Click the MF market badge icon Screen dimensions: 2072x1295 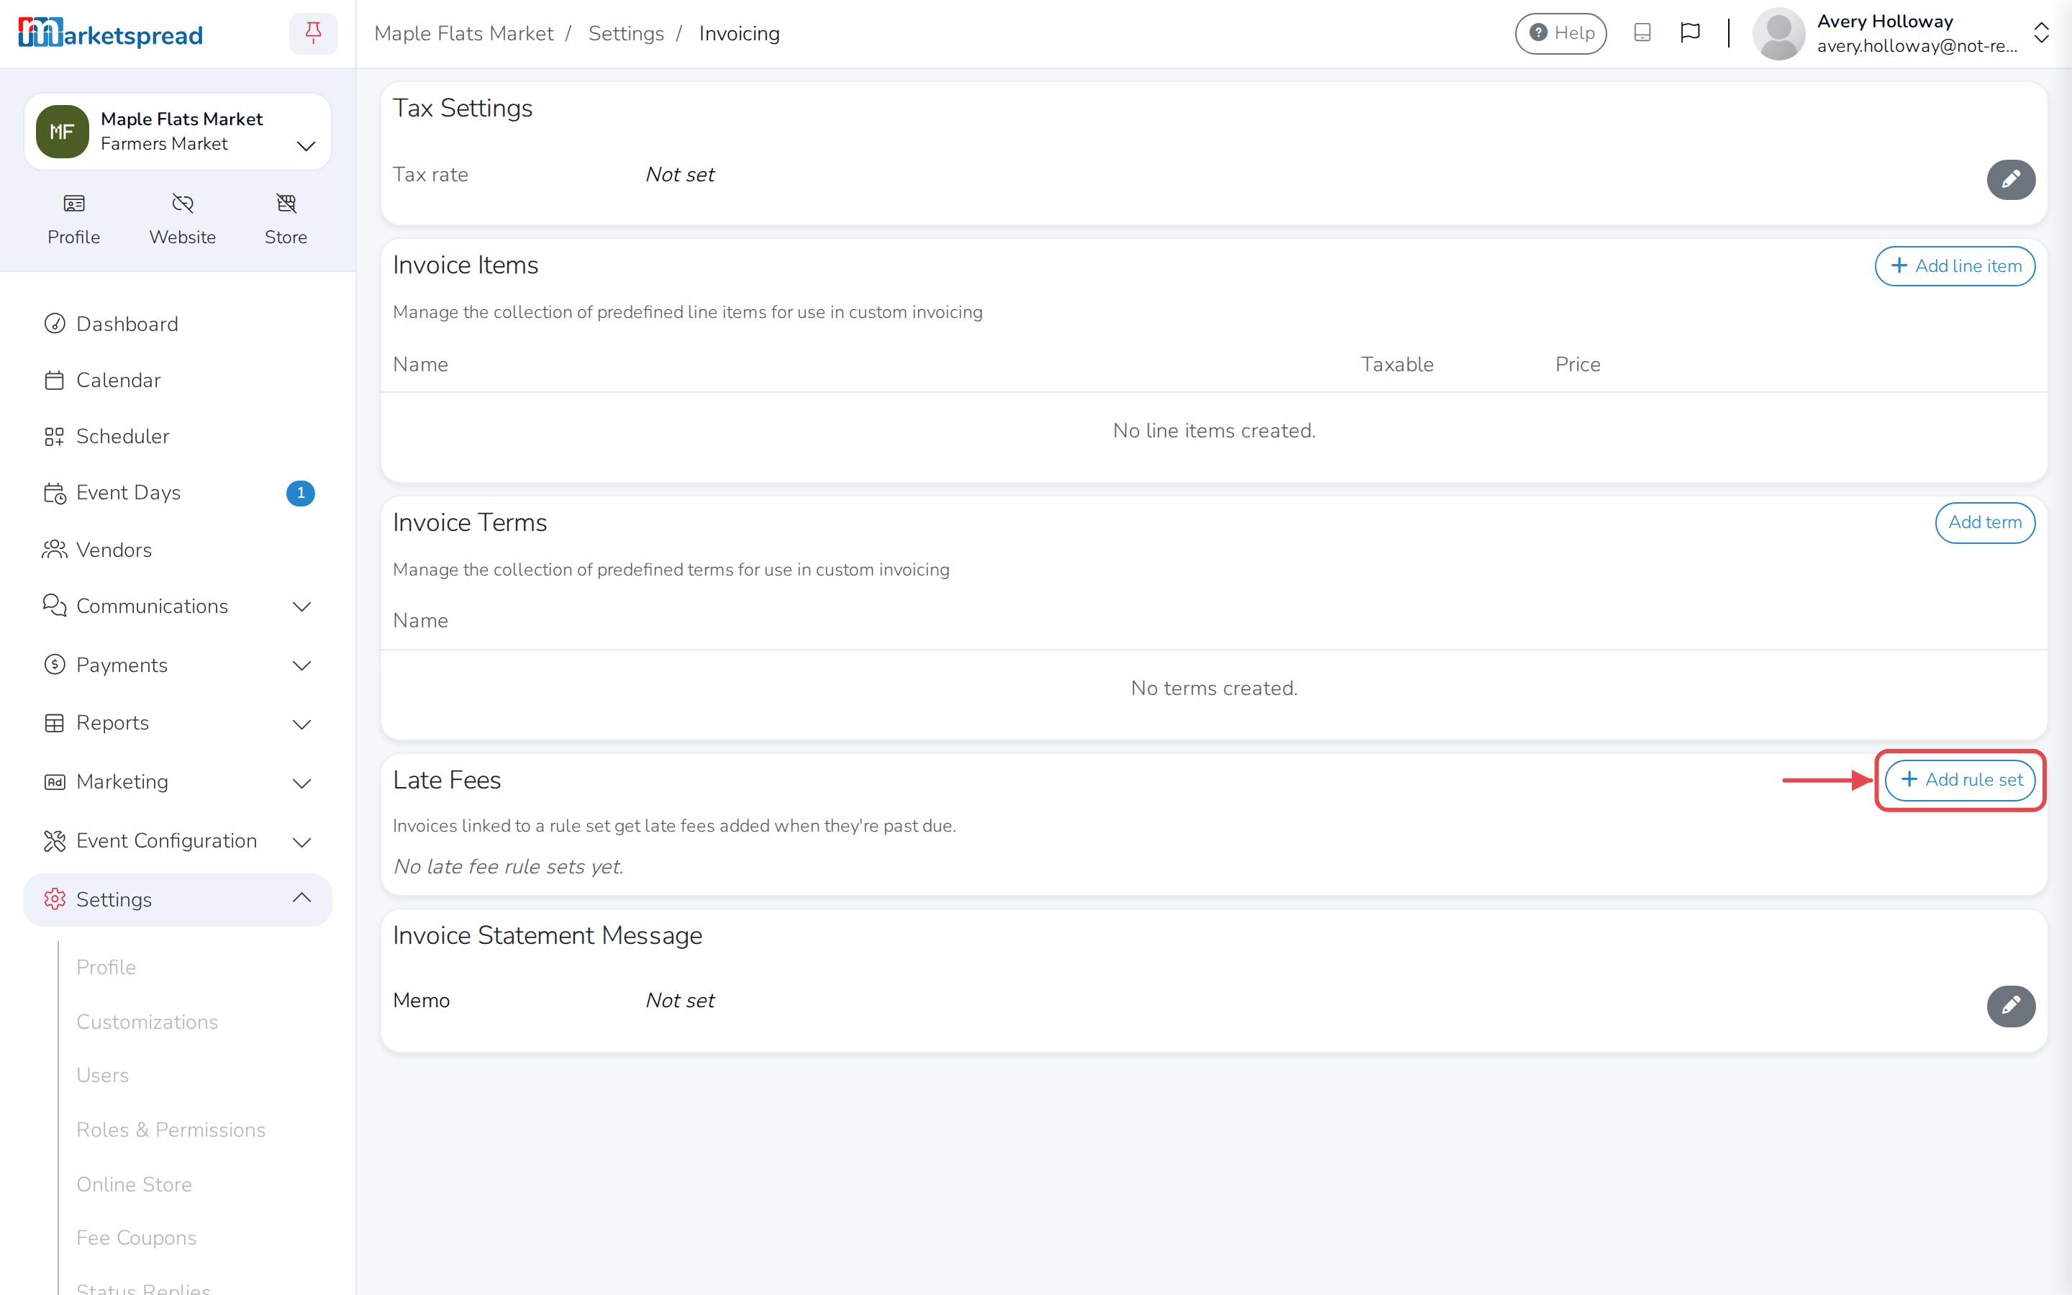coord(62,132)
